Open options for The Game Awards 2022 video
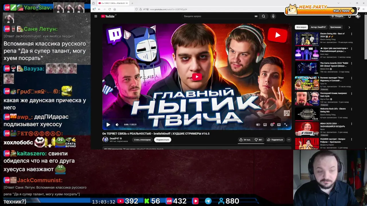 click(352, 64)
